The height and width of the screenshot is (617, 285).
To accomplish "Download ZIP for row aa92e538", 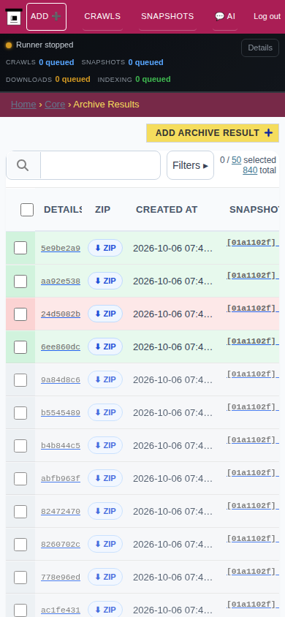I will (105, 281).
